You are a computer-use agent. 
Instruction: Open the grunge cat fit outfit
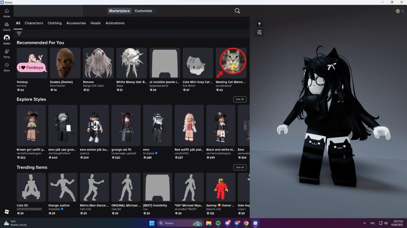126,126
